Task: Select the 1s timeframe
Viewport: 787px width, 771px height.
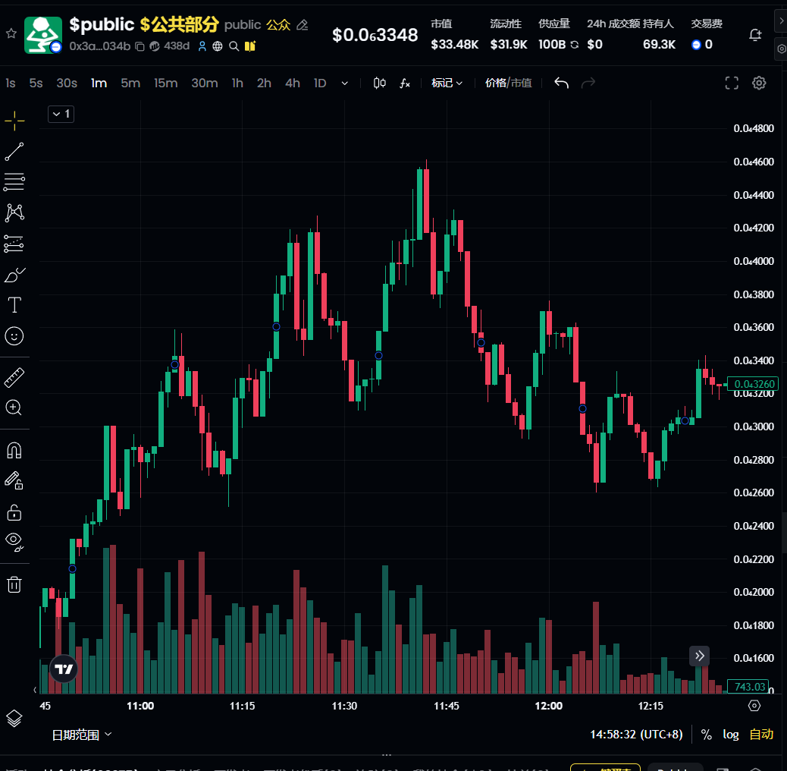Action: [11, 83]
